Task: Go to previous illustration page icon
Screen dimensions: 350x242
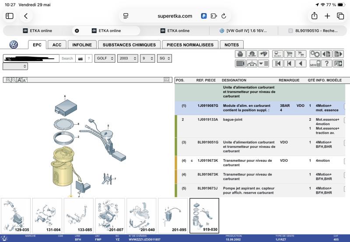Action: coord(326,54)
